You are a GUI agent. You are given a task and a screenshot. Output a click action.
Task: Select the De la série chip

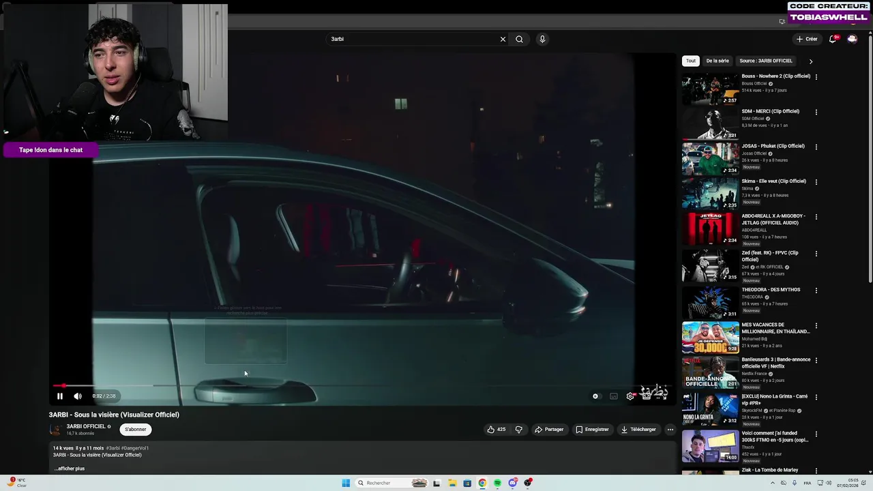tap(717, 61)
